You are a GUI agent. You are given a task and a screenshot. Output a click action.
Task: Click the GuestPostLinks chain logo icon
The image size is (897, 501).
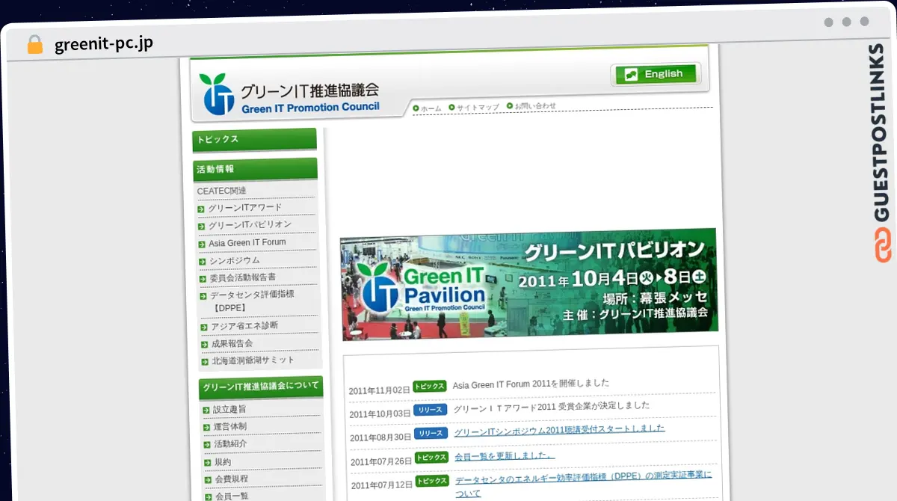(x=883, y=247)
